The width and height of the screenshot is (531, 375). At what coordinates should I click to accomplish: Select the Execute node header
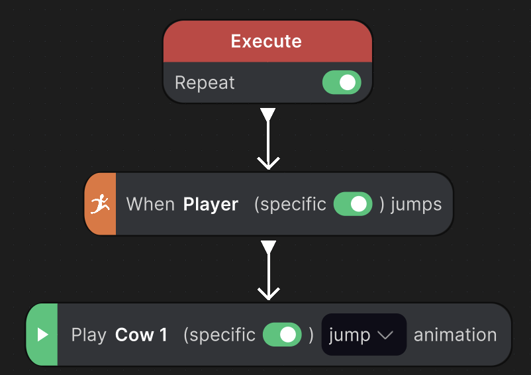click(x=267, y=41)
